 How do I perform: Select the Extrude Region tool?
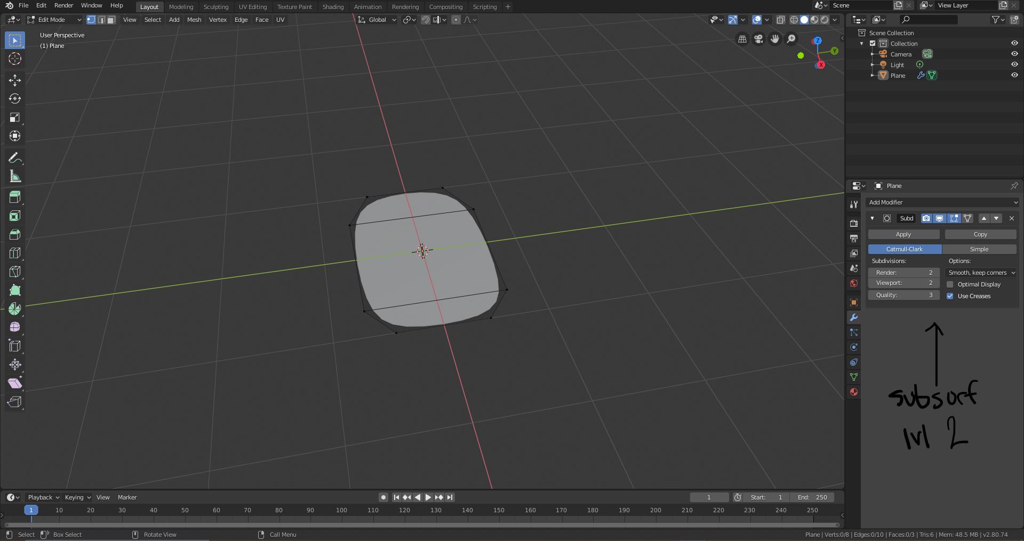(x=15, y=198)
